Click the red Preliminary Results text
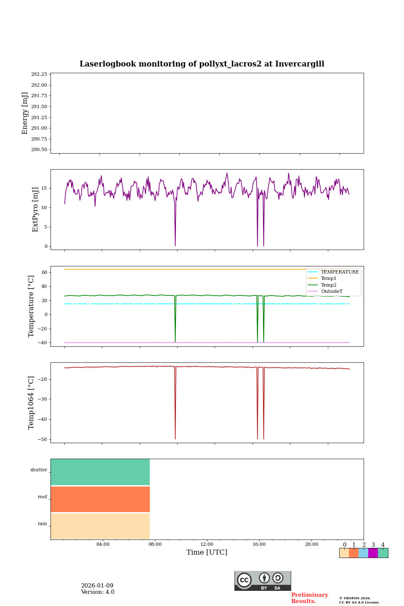Viewport: 404px width, 606px height. pyautogui.click(x=309, y=598)
